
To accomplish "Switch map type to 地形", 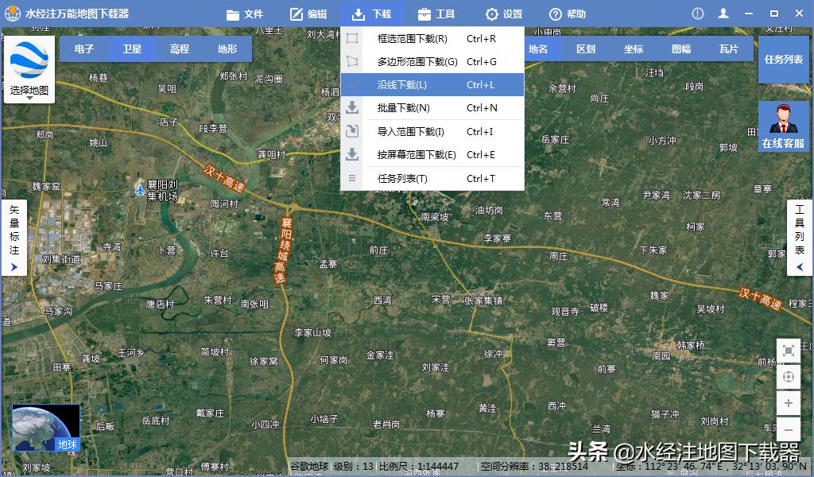I will pos(228,48).
